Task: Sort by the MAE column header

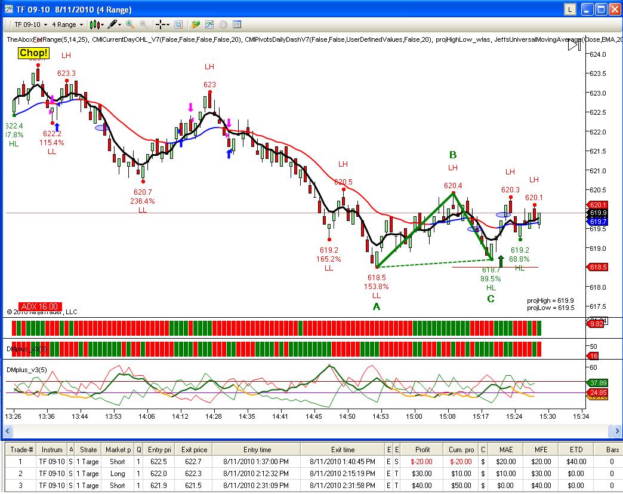Action: click(506, 450)
